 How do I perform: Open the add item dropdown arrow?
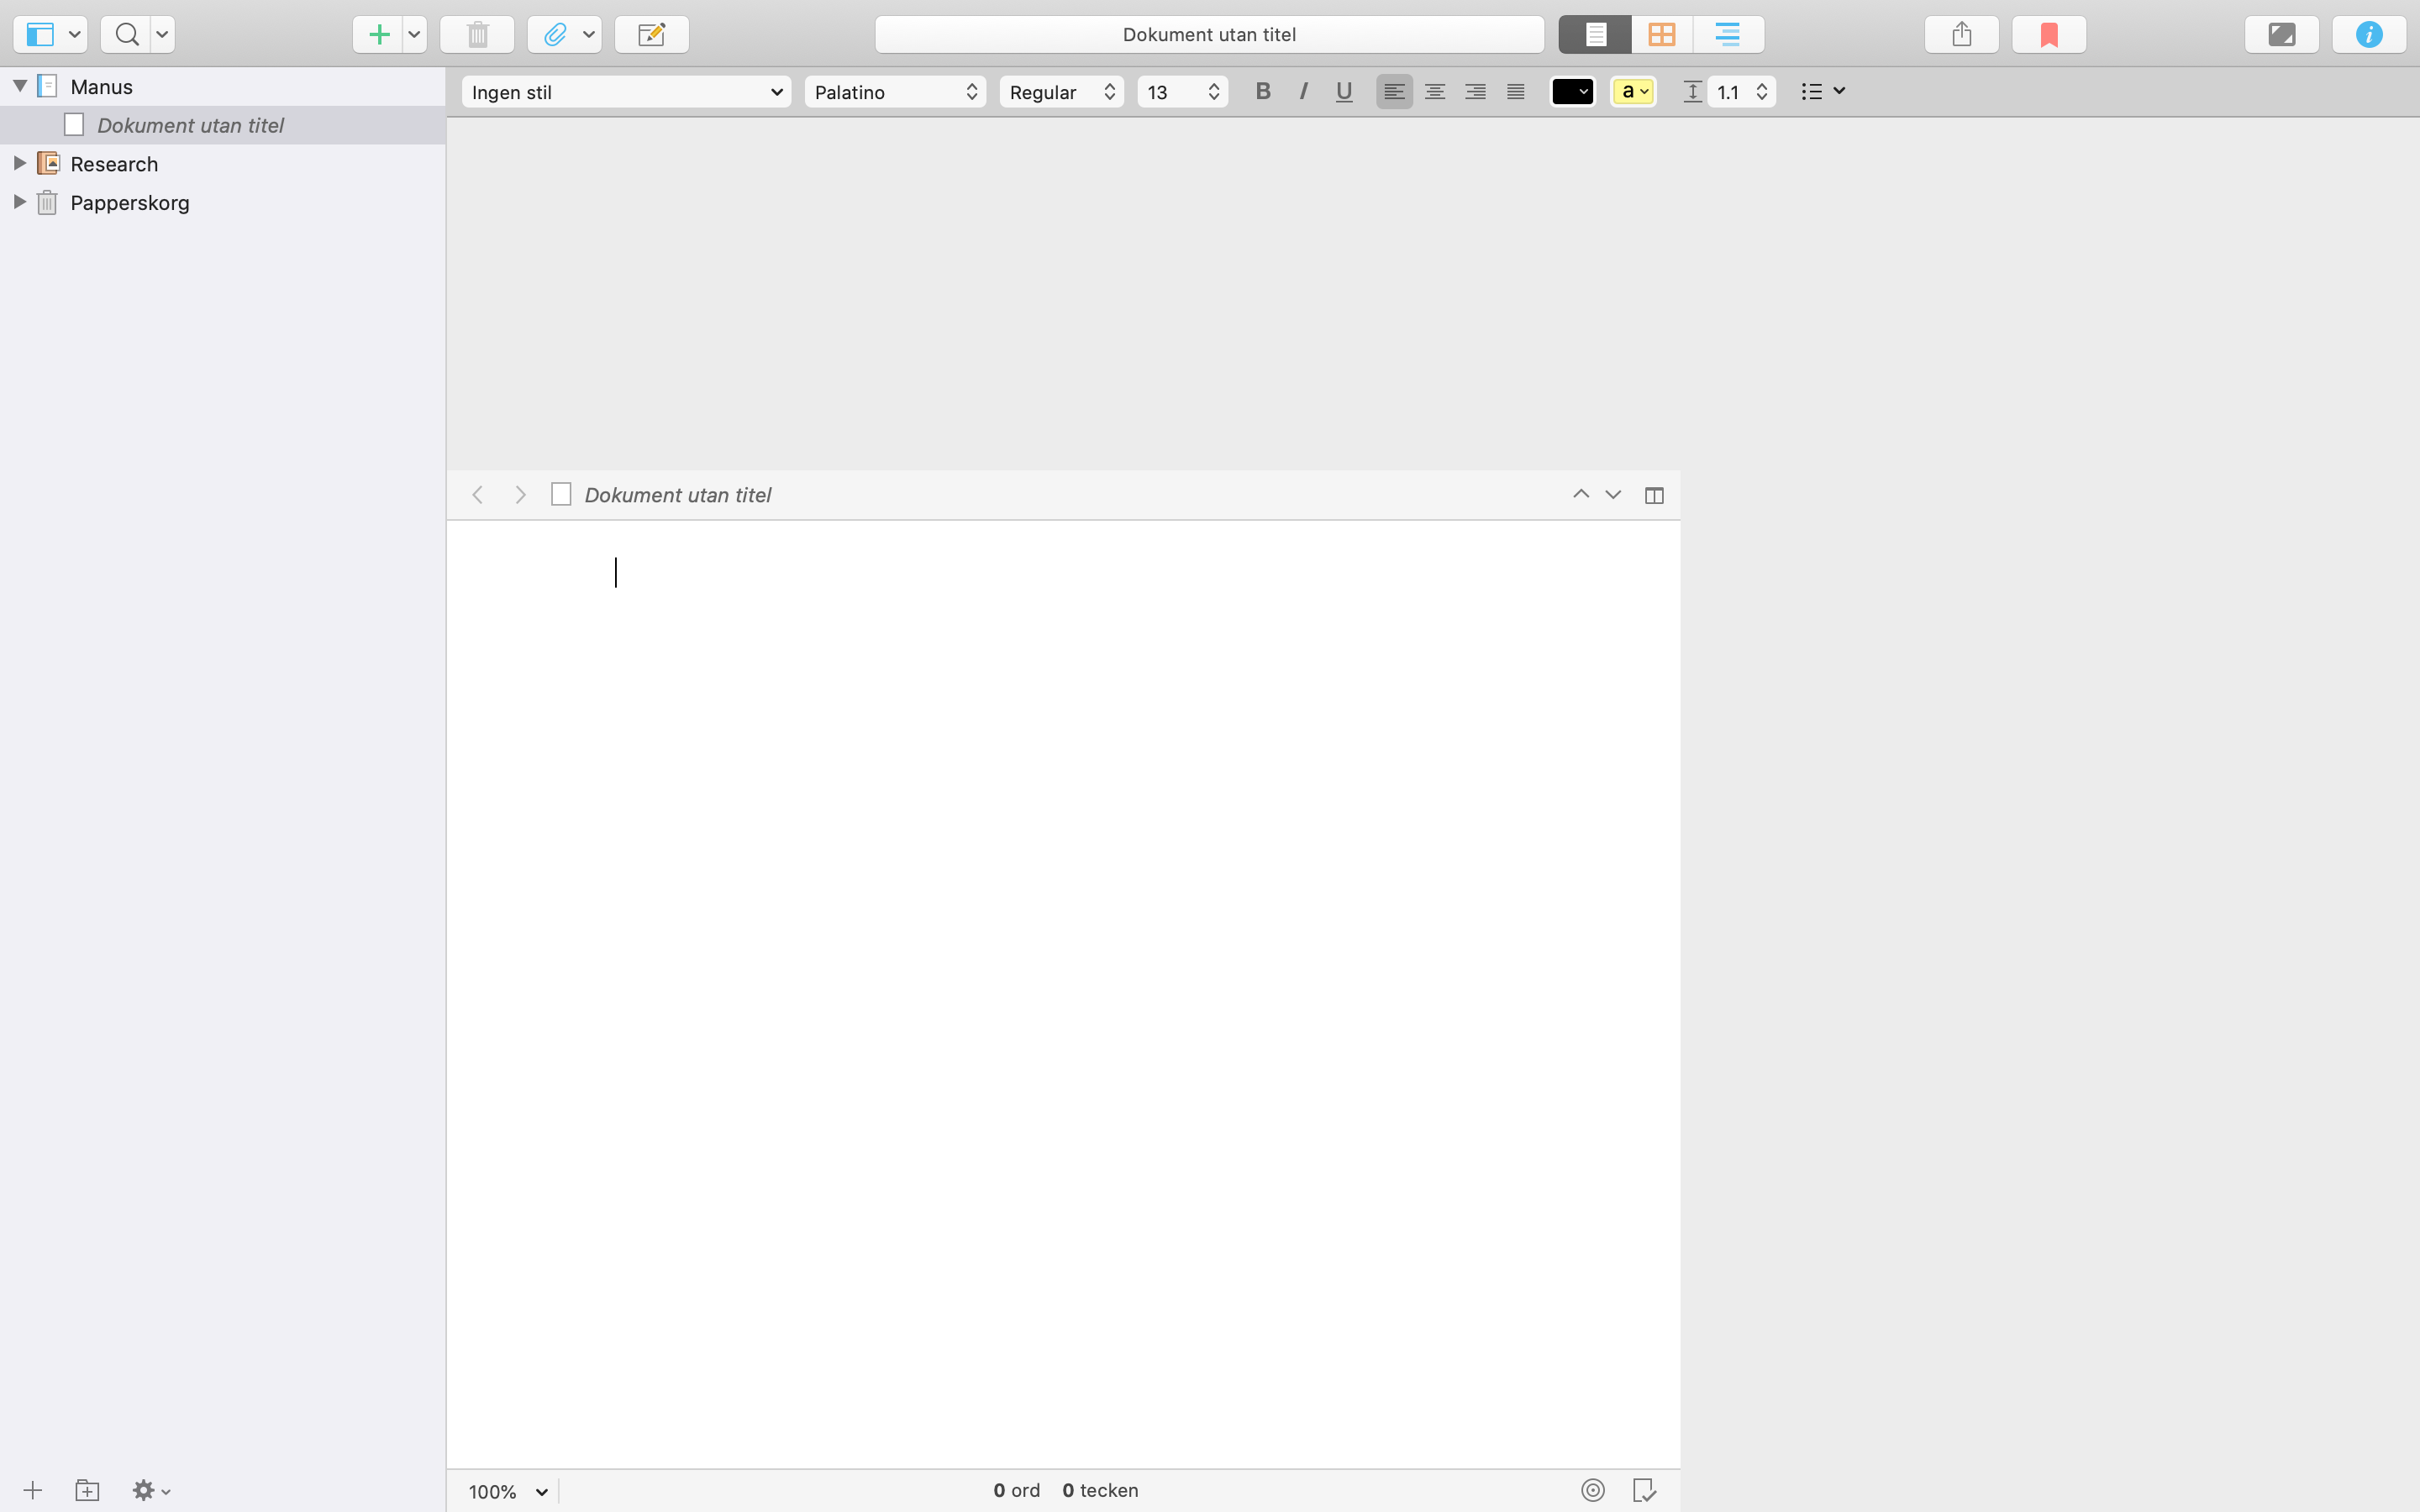tap(414, 34)
